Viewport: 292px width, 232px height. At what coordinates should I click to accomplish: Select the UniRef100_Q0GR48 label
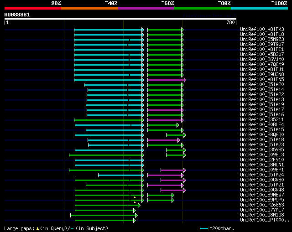click(262, 190)
